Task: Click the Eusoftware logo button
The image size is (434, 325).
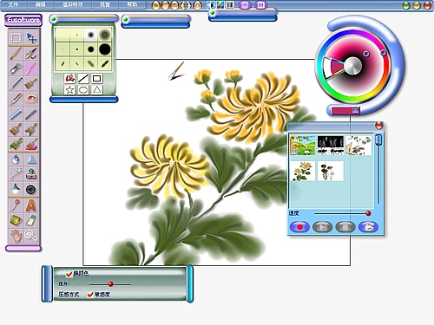Action: [23, 20]
